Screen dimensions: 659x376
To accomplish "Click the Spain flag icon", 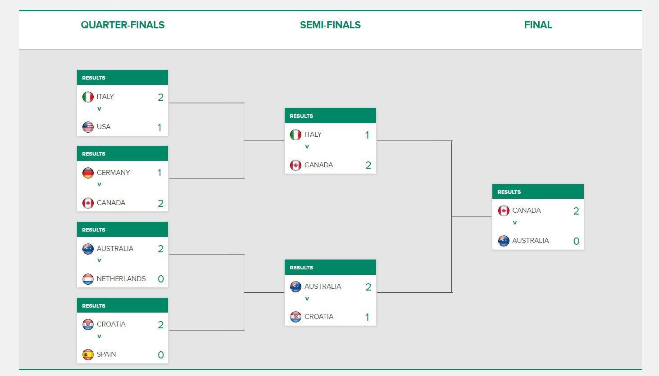I will [88, 354].
